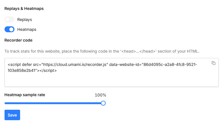The height and width of the screenshot is (125, 224).
Task: Copy the recorder code using the copy icon
Action: point(214,63)
